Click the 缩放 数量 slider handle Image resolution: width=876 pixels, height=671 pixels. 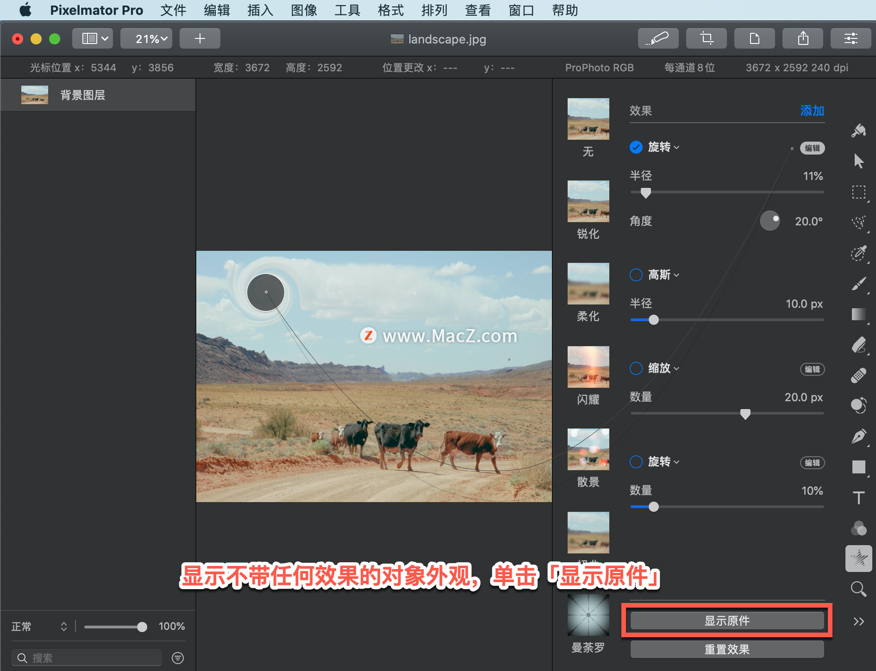pos(745,414)
